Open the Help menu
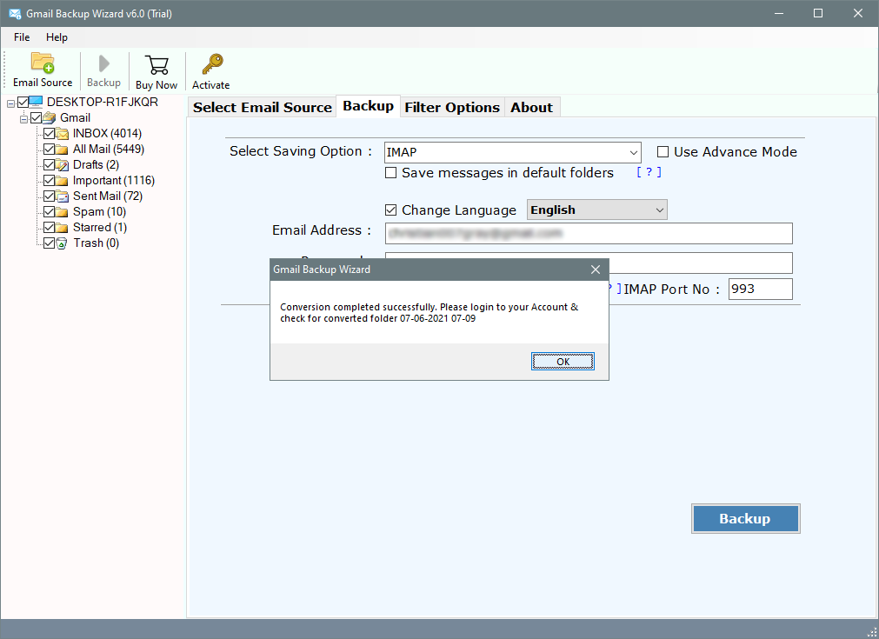This screenshot has height=639, width=879. (57, 37)
